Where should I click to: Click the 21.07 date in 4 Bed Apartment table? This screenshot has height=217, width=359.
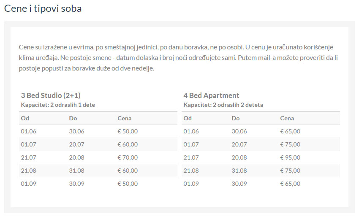[x=191, y=157]
